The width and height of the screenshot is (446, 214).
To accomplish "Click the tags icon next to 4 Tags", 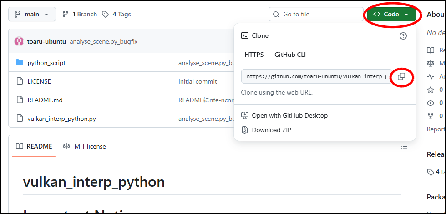I will point(106,15).
